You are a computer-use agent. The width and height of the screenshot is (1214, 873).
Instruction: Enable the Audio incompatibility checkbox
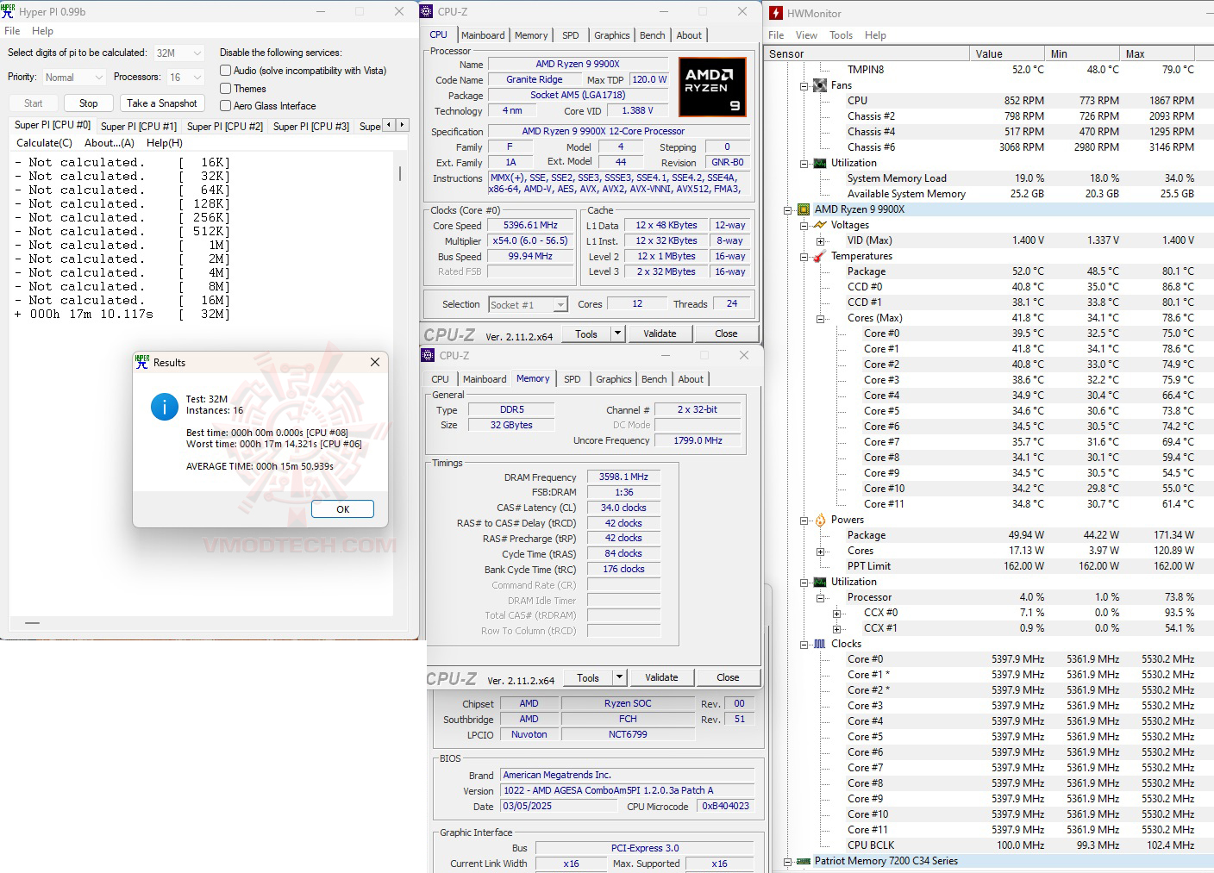225,70
